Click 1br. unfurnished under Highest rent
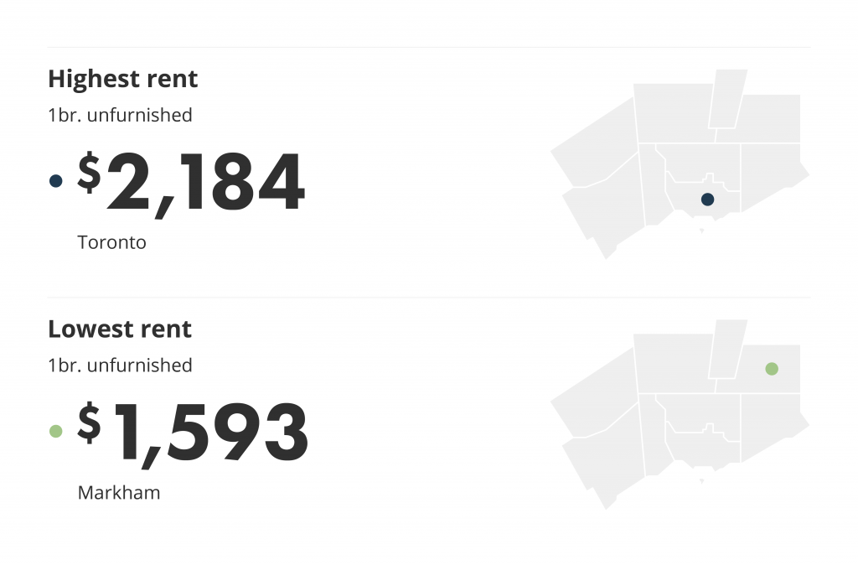The image size is (858, 565). (120, 115)
